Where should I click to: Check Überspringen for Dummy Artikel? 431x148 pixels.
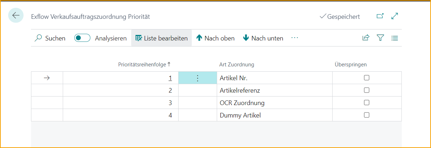click(366, 115)
